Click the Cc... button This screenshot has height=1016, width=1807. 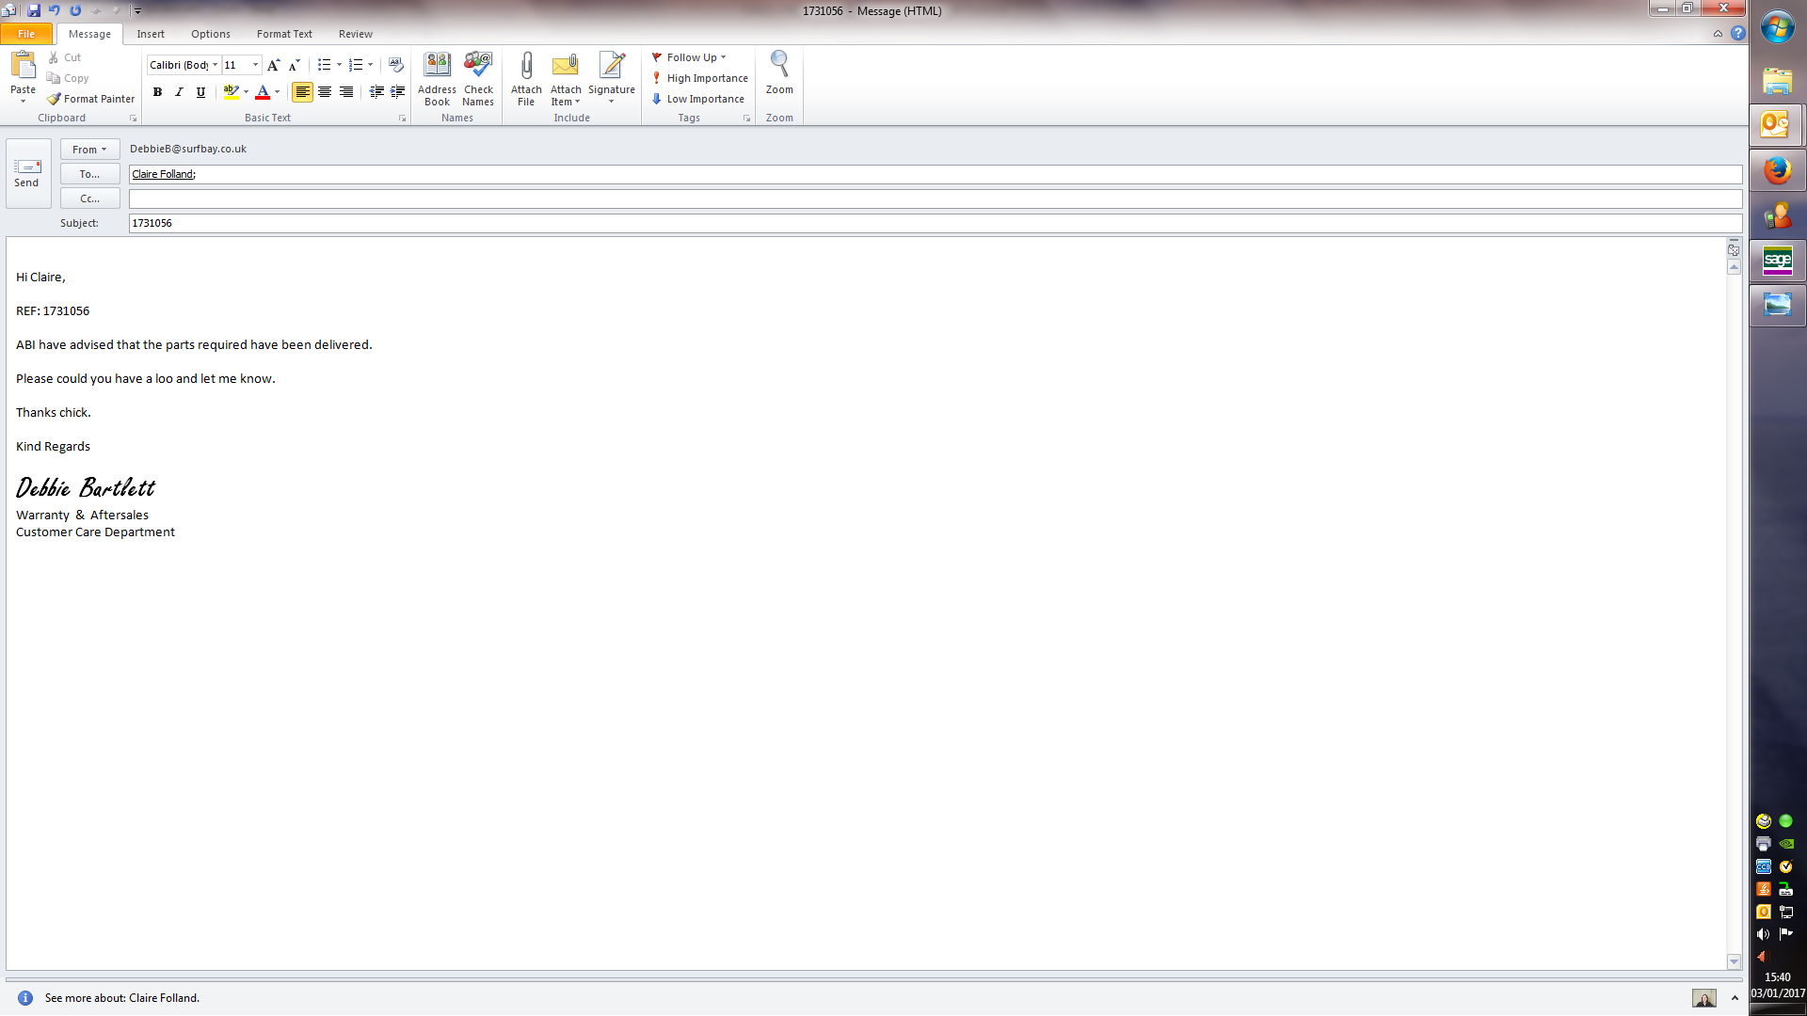click(89, 198)
